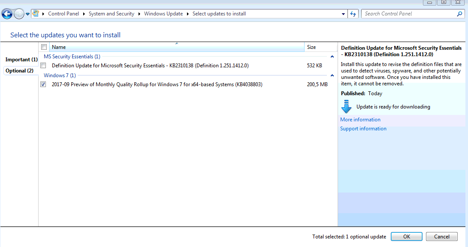Click the 532 KB size cell
This screenshot has height=247, width=468.
tap(314, 66)
